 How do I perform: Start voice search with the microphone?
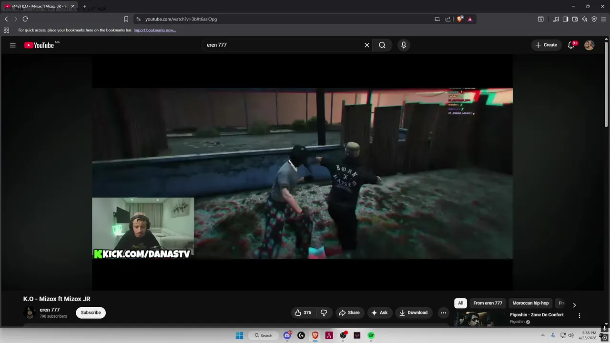point(404,45)
